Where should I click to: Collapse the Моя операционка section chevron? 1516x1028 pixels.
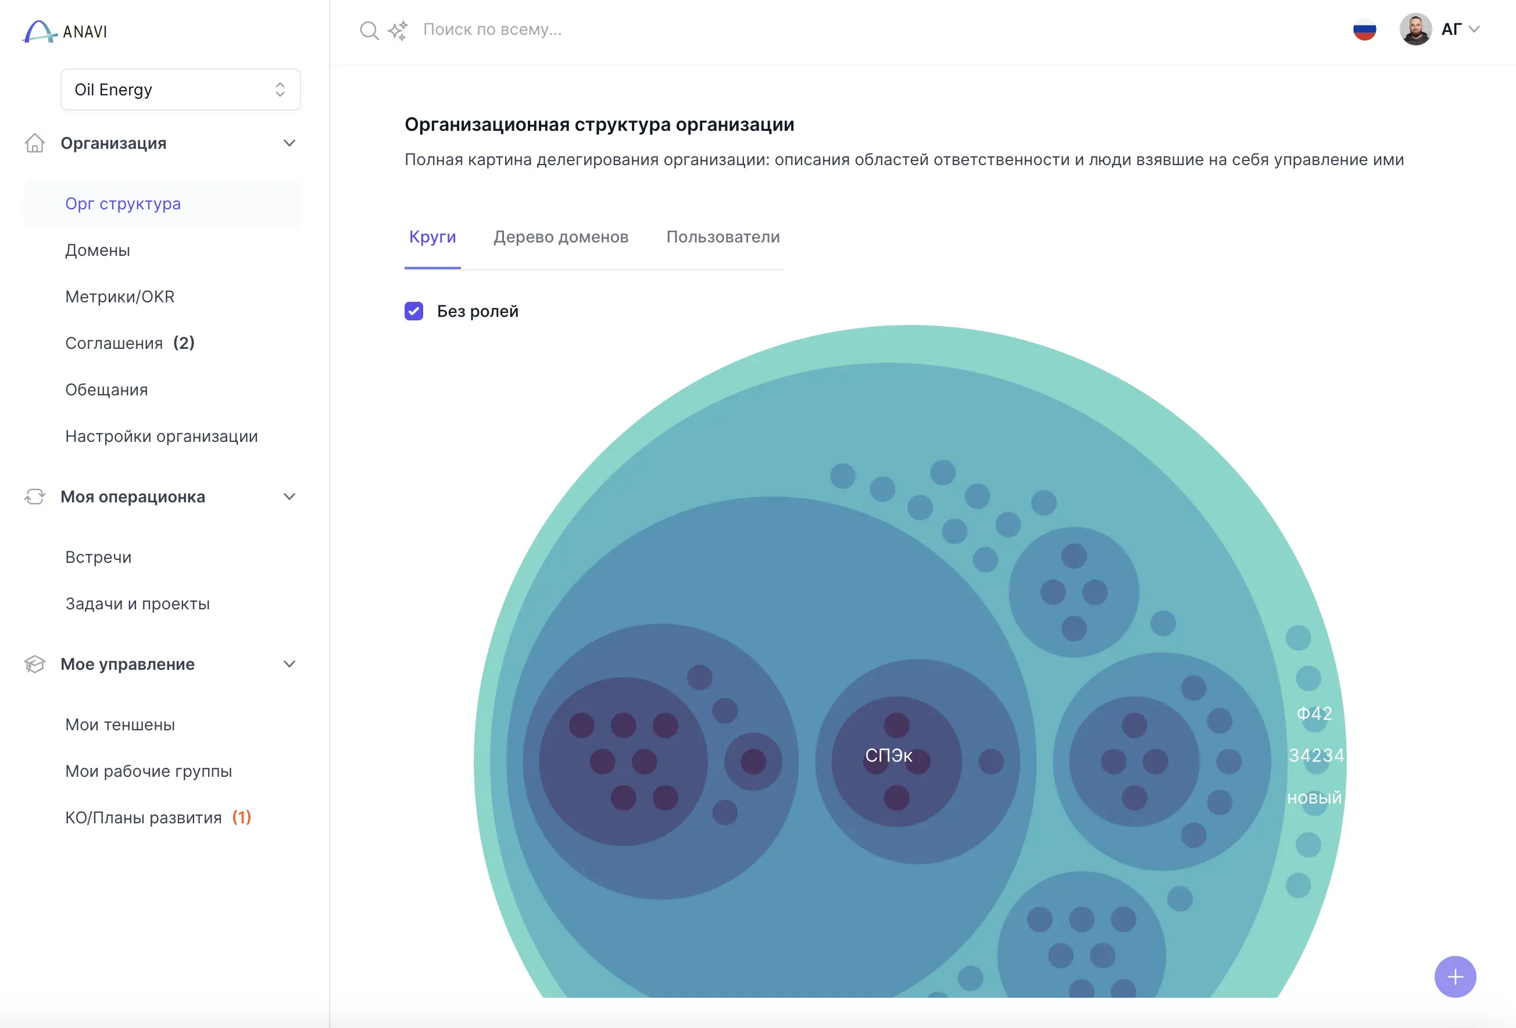tap(289, 497)
